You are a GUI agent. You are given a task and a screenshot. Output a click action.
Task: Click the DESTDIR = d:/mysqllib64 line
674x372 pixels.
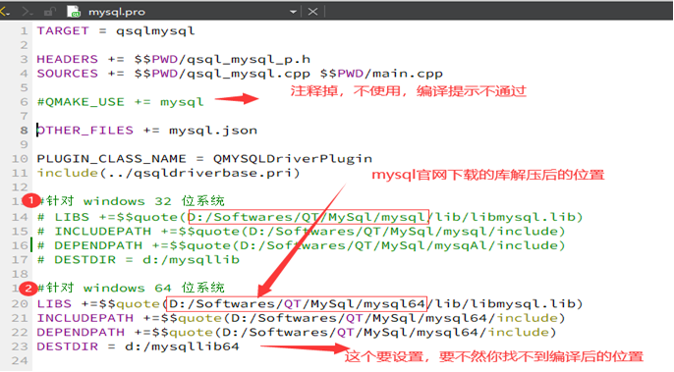pos(138,346)
